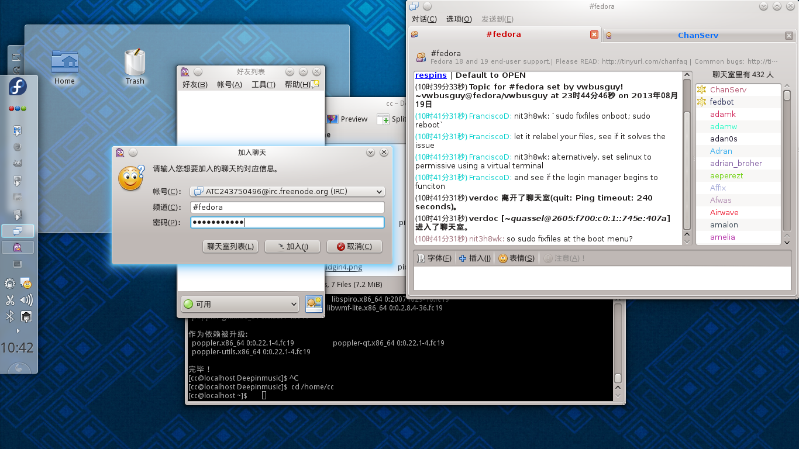Open the gear settings tray icon

pos(10,284)
